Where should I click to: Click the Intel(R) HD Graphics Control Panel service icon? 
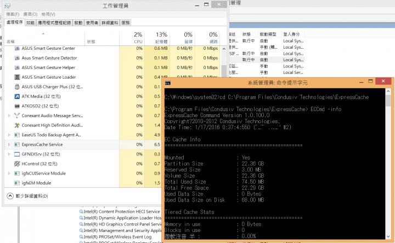pyautogui.click(x=81, y=224)
